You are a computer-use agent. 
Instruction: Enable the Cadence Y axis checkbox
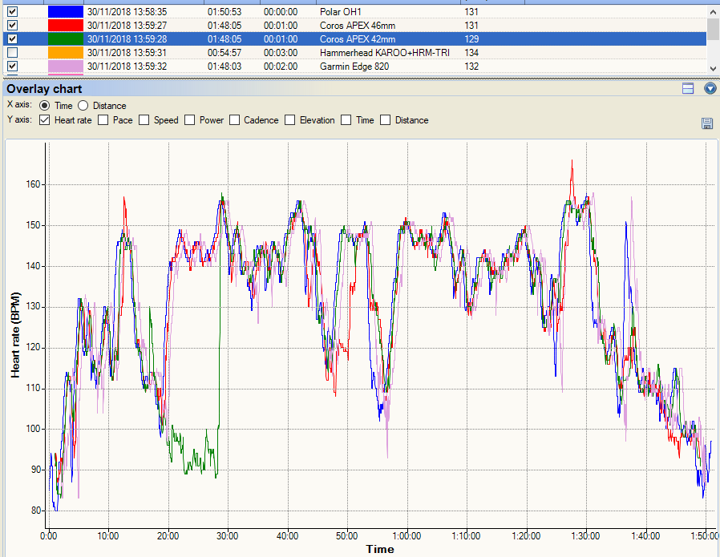[x=235, y=120]
